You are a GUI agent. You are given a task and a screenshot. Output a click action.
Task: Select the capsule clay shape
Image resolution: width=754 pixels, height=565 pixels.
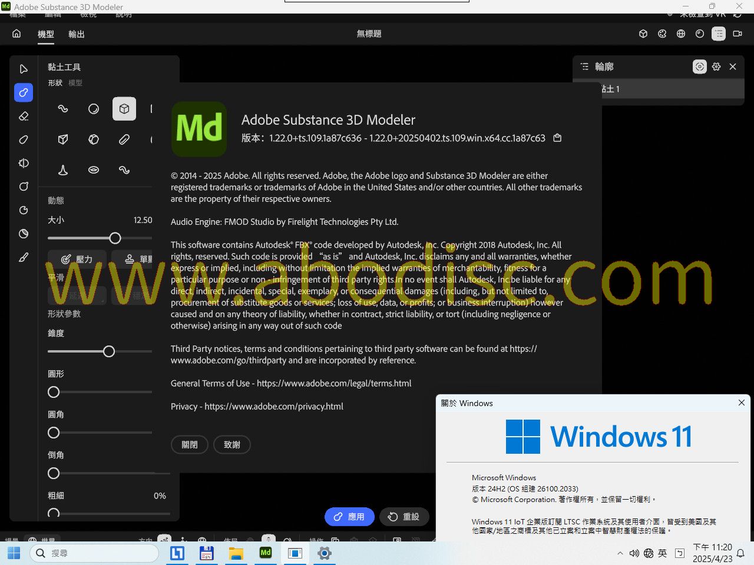(x=124, y=139)
